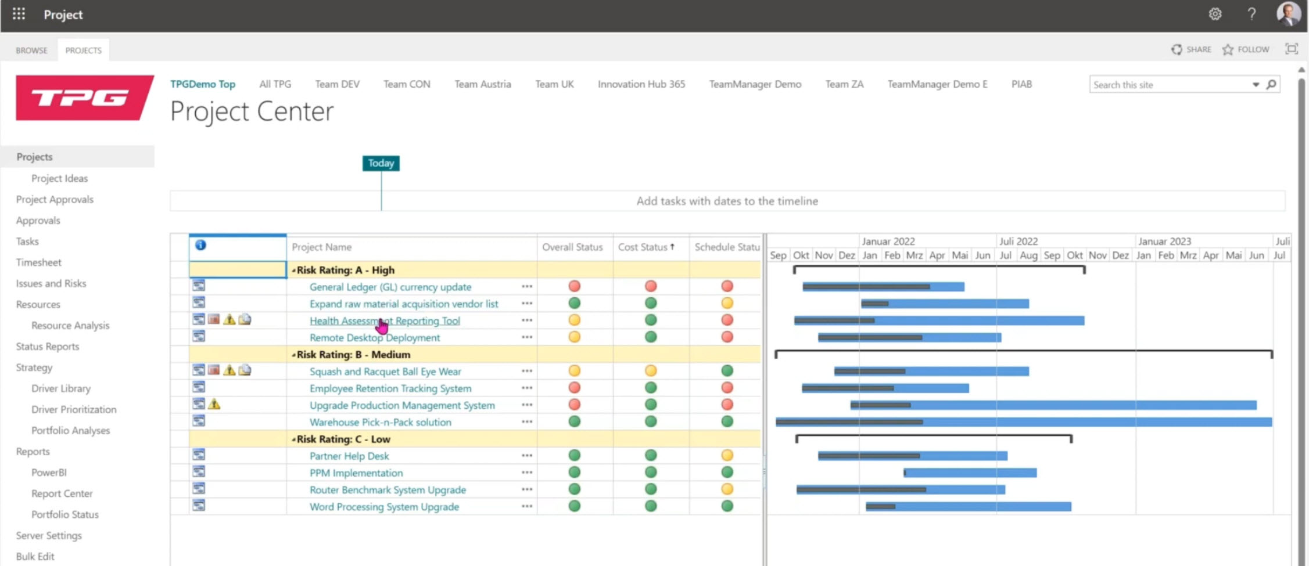
Task: Open the settings gear icon
Action: tap(1215, 14)
